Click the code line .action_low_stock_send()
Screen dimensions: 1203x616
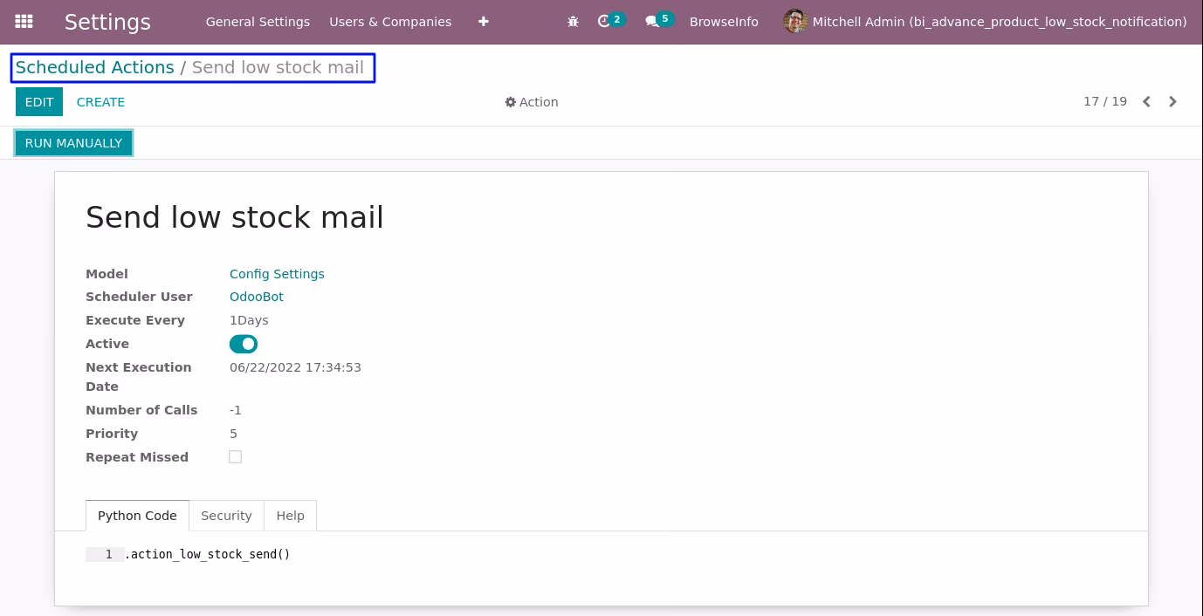click(x=208, y=554)
